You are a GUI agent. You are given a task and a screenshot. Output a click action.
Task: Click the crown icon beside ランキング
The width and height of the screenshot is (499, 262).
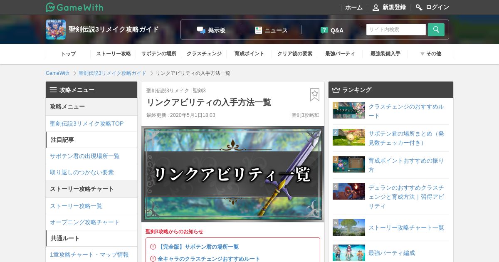coord(336,90)
